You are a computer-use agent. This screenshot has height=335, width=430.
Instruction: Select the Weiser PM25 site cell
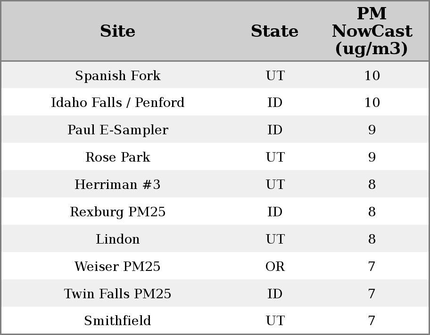click(118, 267)
